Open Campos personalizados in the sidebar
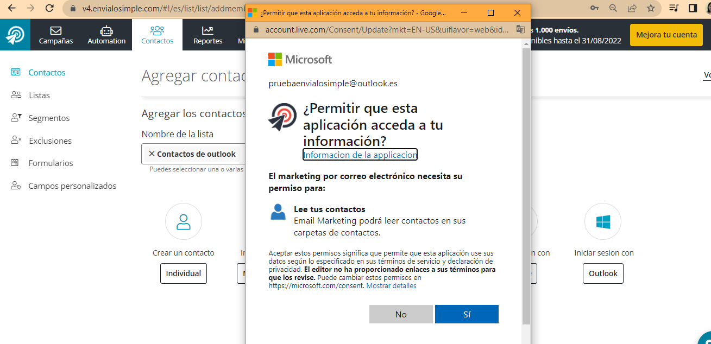This screenshot has width=711, height=344. (72, 186)
